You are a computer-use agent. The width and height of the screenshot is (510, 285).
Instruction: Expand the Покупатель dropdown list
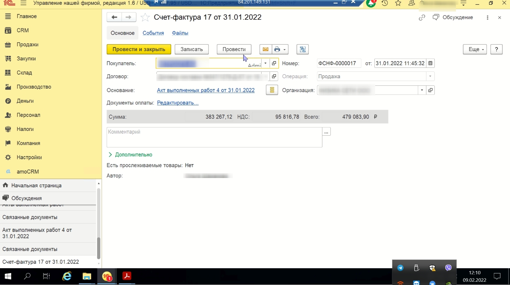tap(265, 63)
